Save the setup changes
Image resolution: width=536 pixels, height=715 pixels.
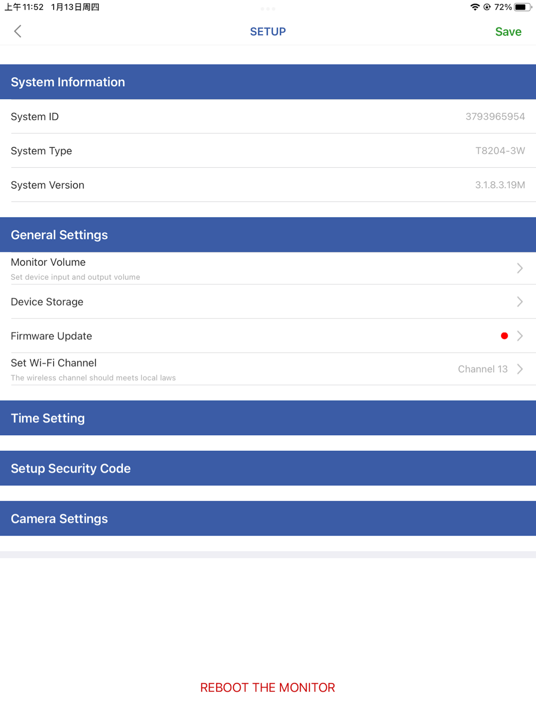pyautogui.click(x=508, y=32)
